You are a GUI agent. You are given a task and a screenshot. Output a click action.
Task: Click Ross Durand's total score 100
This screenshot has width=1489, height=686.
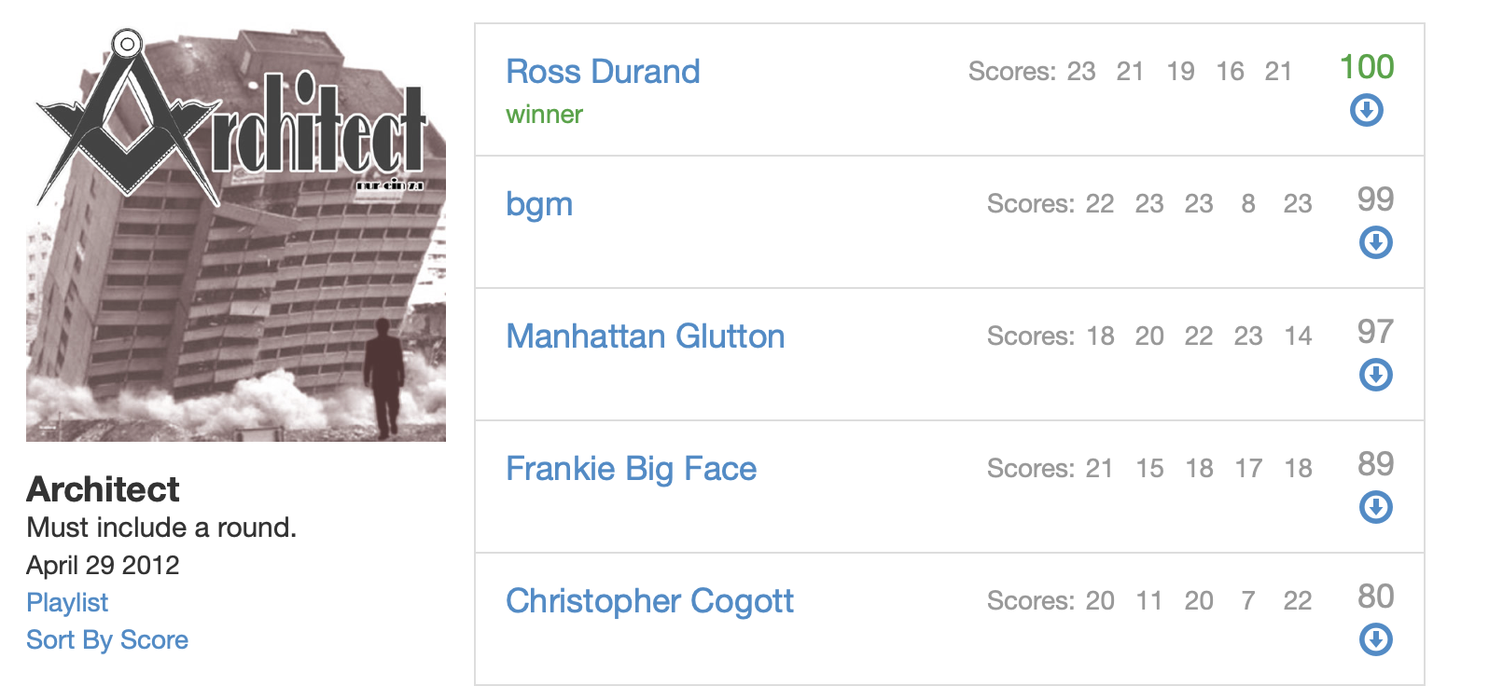pyautogui.click(x=1367, y=67)
